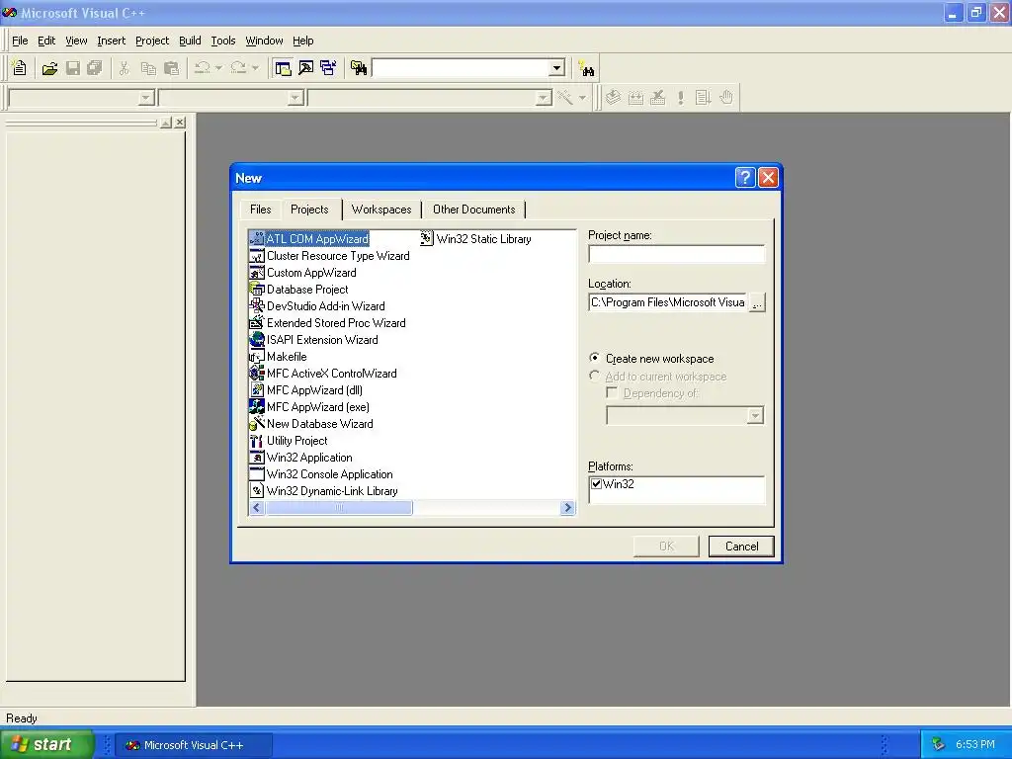This screenshot has height=759, width=1012.
Task: Switch to the Workspaces tab
Action: click(381, 210)
